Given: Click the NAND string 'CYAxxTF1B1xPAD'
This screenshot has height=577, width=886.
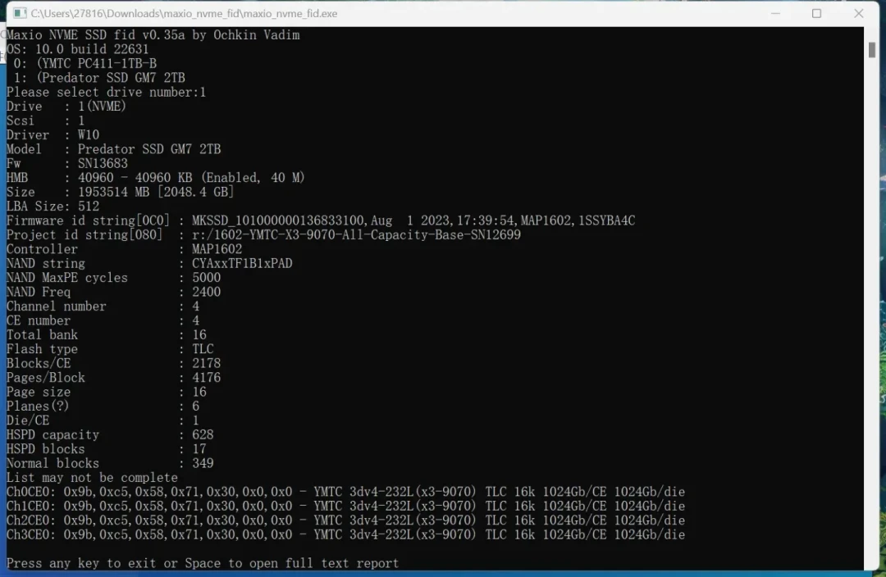Looking at the screenshot, I should coord(242,264).
